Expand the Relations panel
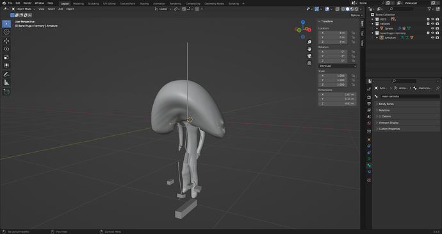The width and height of the screenshot is (442, 234). 407,110
